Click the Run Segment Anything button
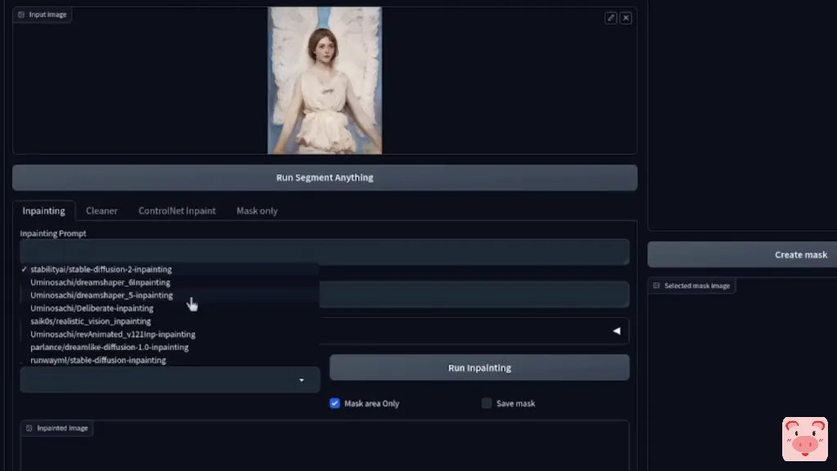 point(325,177)
